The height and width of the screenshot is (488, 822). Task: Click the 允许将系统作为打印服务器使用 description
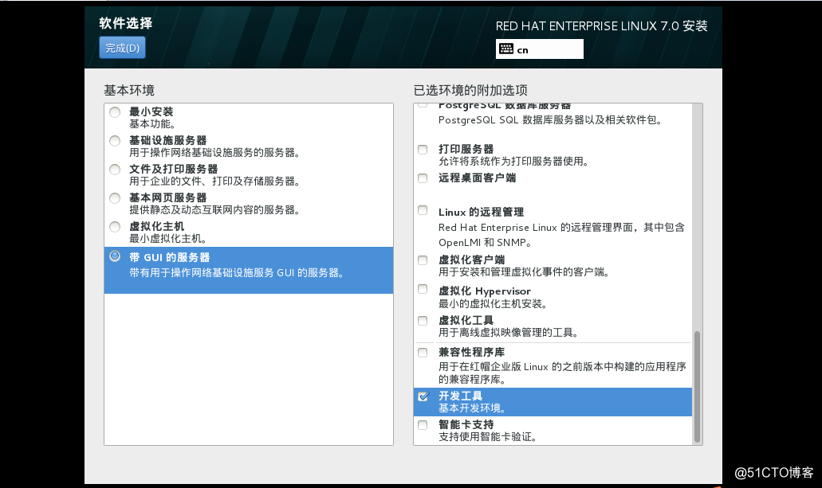[x=513, y=162]
